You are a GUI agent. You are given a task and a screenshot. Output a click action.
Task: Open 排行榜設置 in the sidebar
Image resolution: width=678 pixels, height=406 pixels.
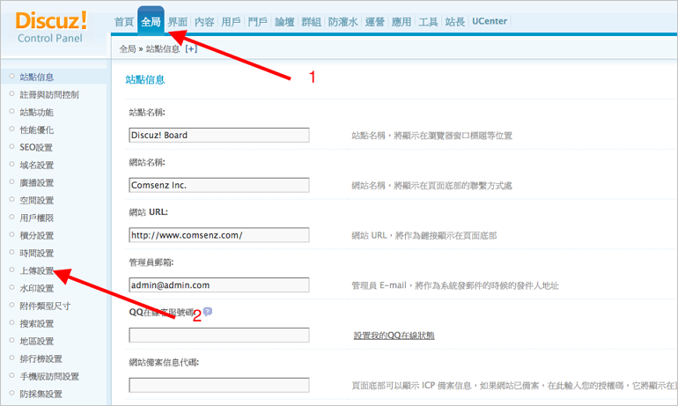pyautogui.click(x=41, y=358)
